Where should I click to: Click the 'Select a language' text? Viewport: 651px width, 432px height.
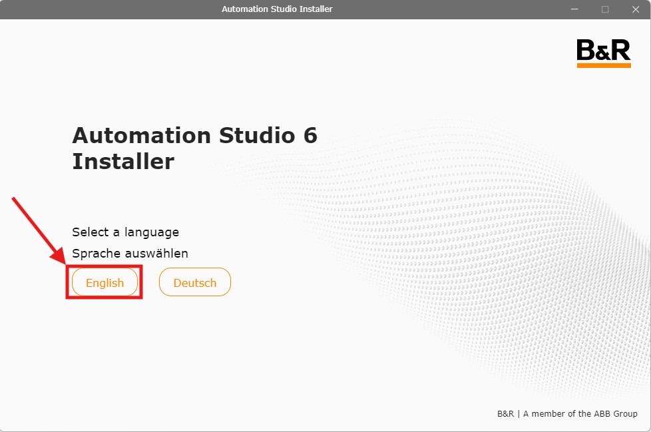(x=125, y=232)
